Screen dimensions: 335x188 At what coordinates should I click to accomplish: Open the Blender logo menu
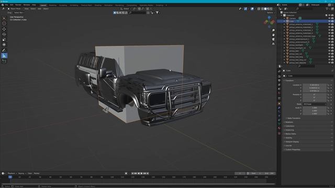coord(3,5)
